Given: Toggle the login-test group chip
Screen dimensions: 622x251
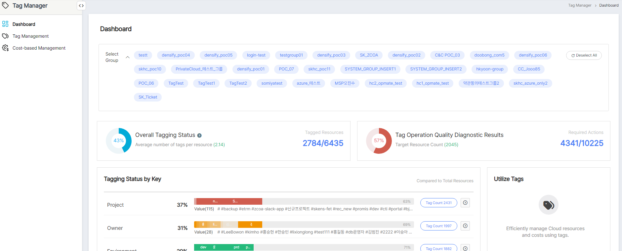Looking at the screenshot, I should [x=256, y=55].
